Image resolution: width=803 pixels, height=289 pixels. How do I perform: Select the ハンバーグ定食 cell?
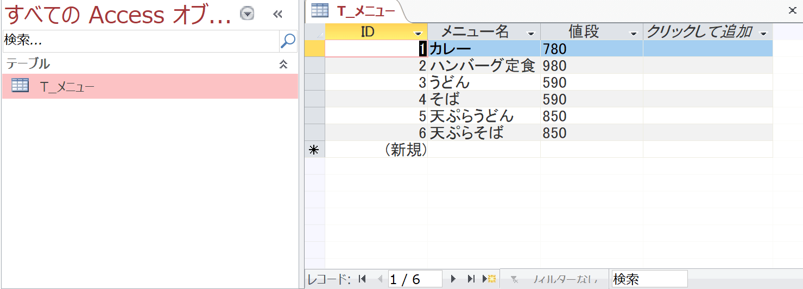click(483, 66)
